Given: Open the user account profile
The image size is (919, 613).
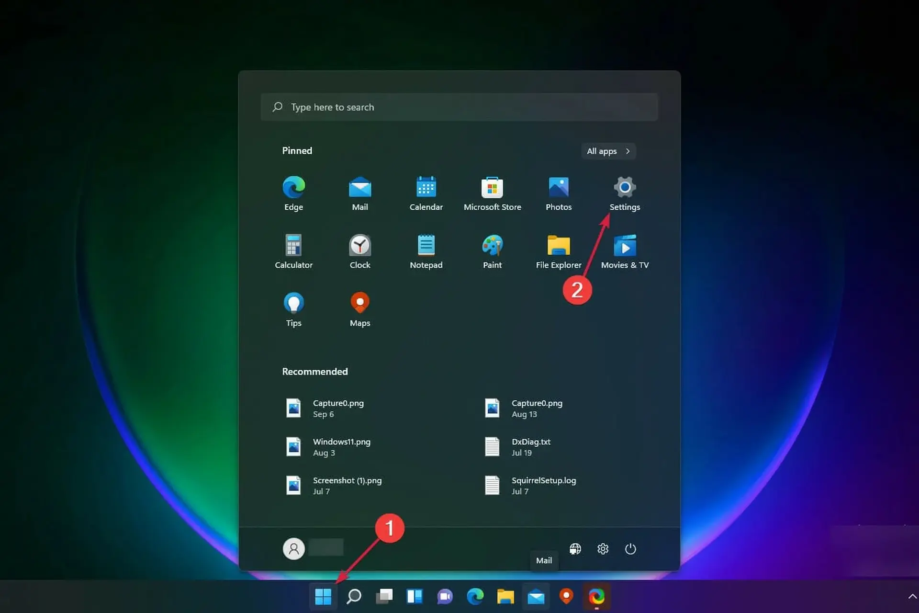Looking at the screenshot, I should tap(293, 549).
